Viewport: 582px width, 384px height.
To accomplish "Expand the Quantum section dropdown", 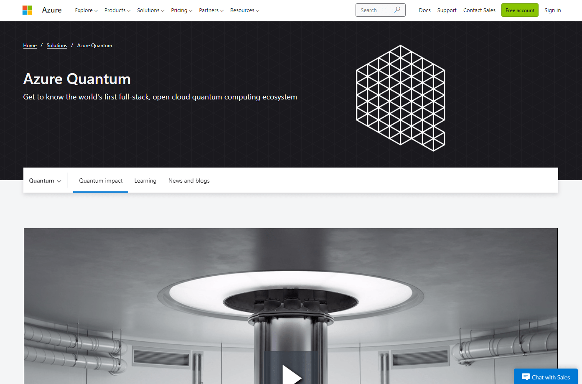I will (x=45, y=180).
